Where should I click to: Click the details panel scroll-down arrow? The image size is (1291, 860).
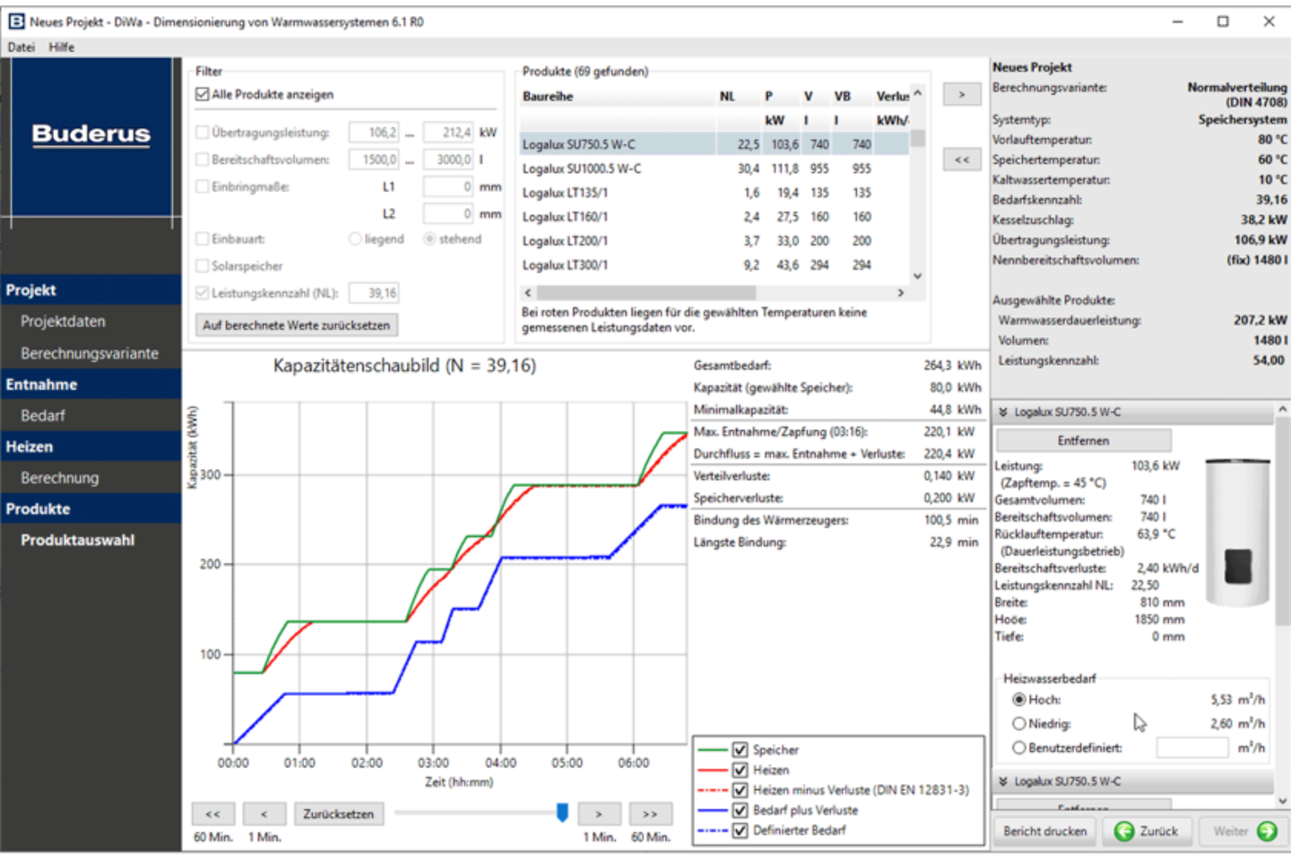click(1283, 801)
